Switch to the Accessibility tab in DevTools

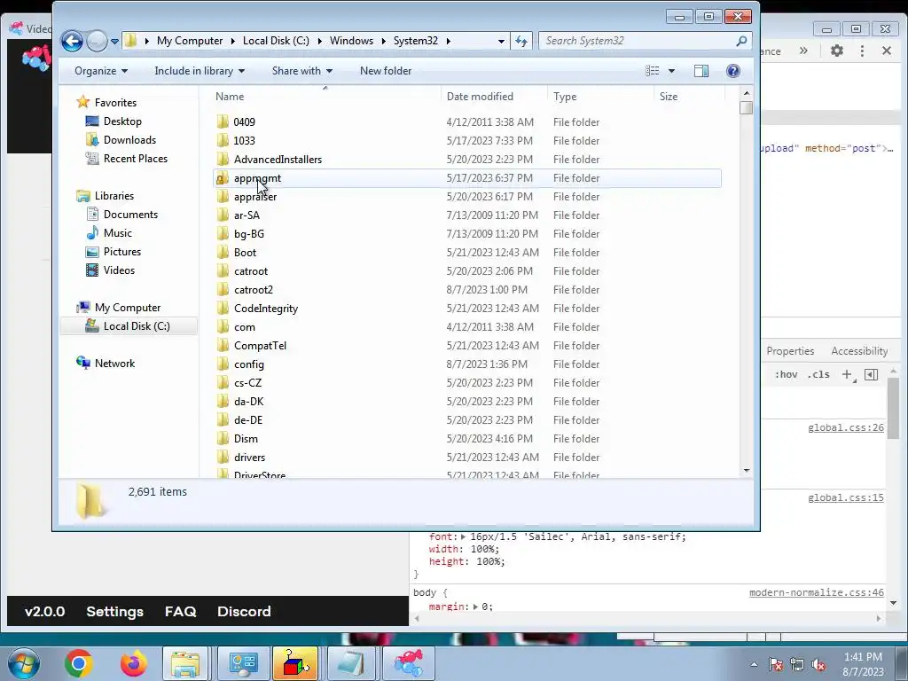[x=859, y=351]
